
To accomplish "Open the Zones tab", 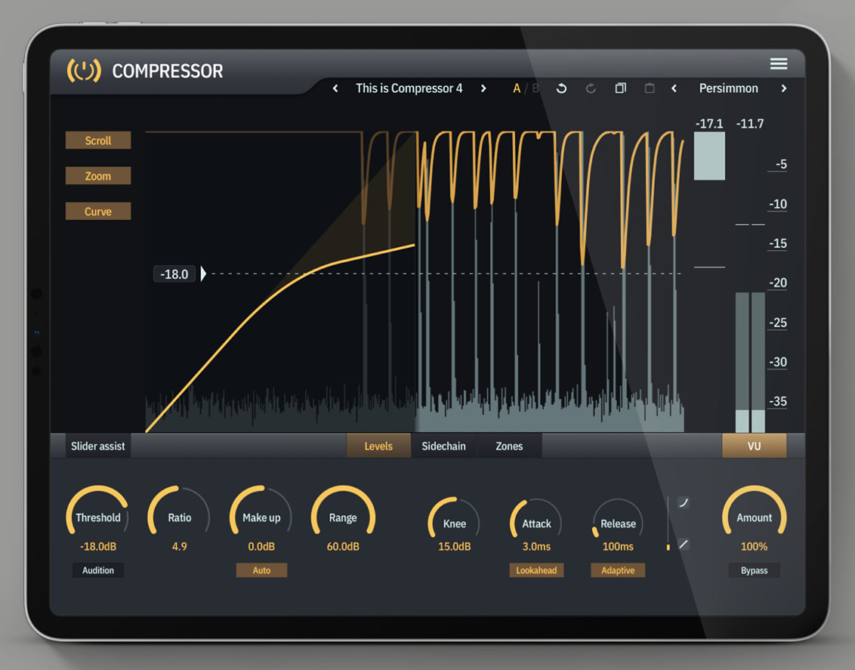I will 509,446.
